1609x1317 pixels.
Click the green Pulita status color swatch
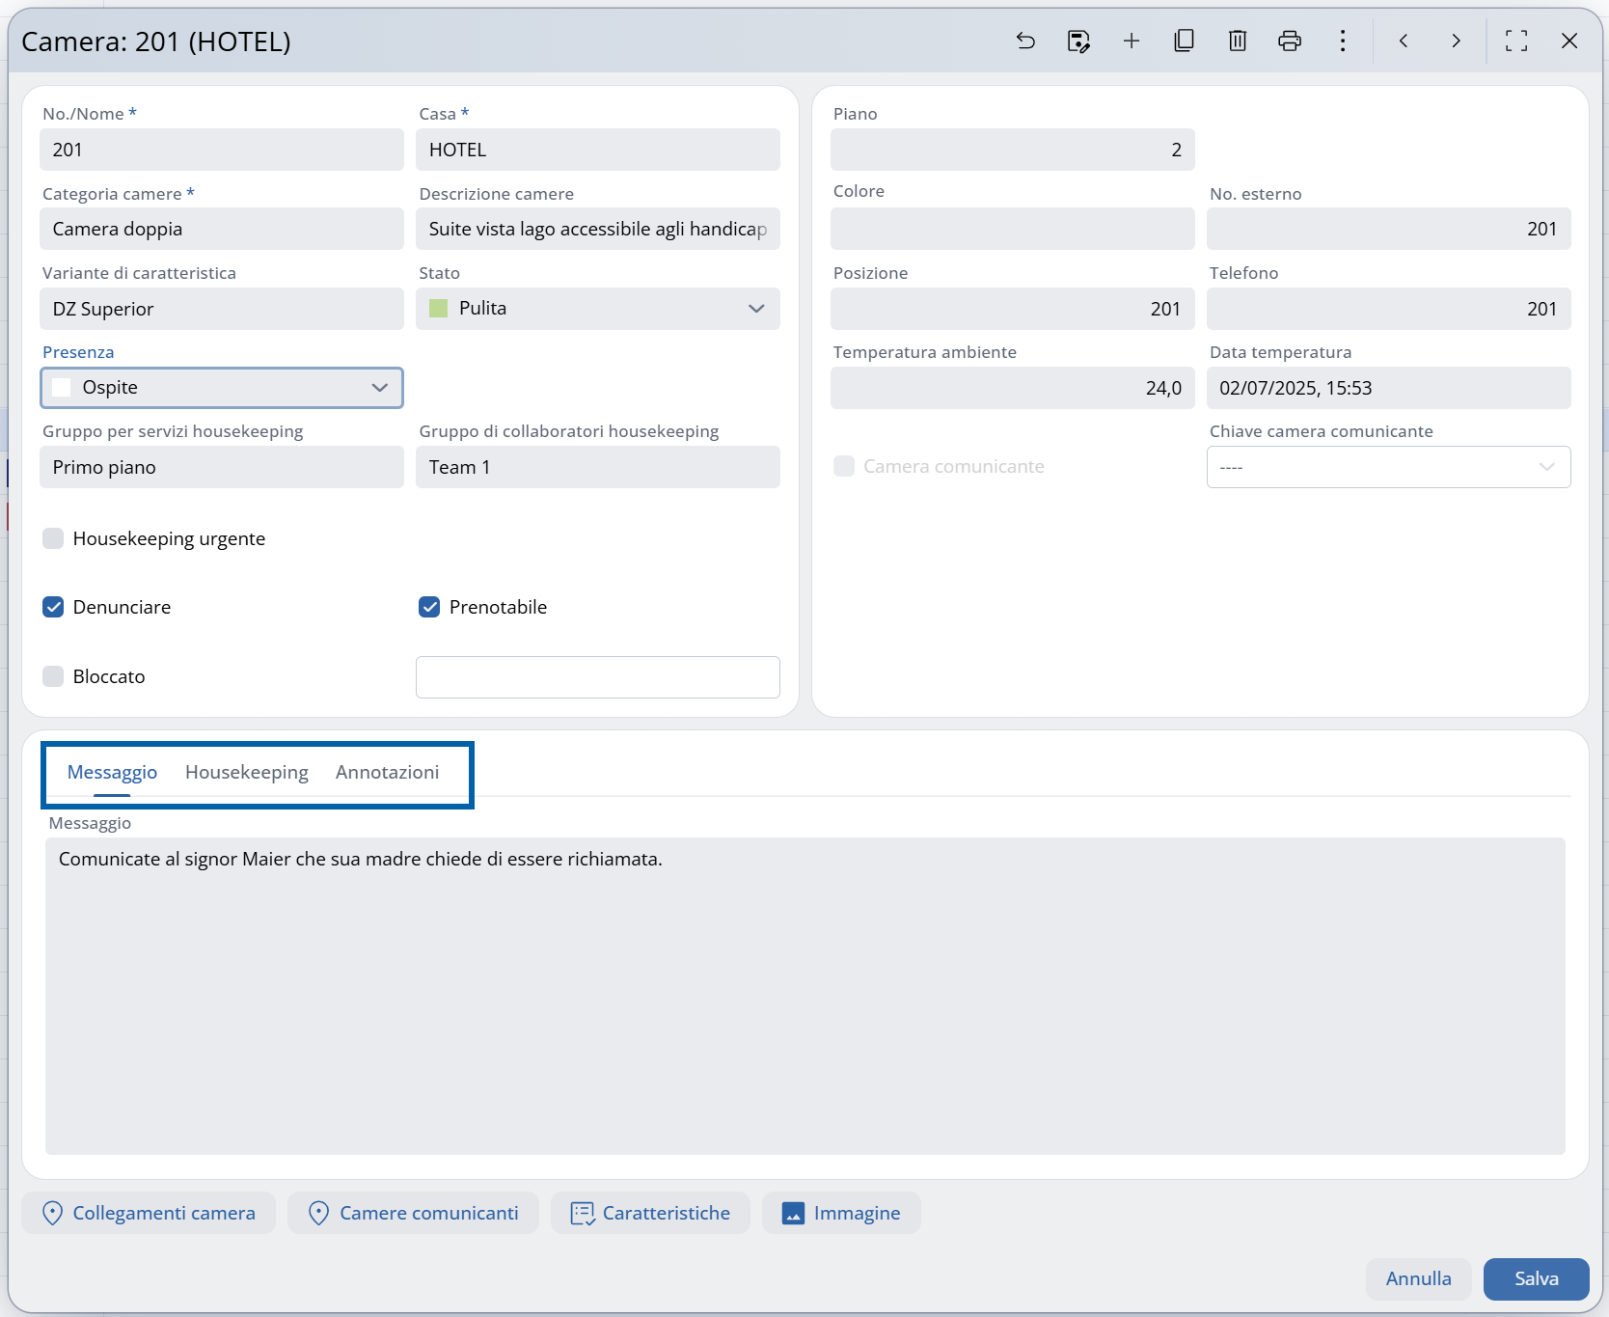[438, 309]
